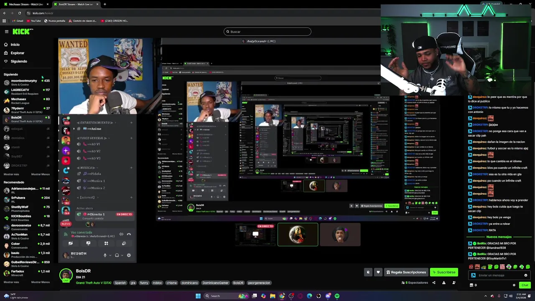Screen dimensions: 535x301
Task: Open LAGRECATV followed channel
Action: [x=27, y=92]
